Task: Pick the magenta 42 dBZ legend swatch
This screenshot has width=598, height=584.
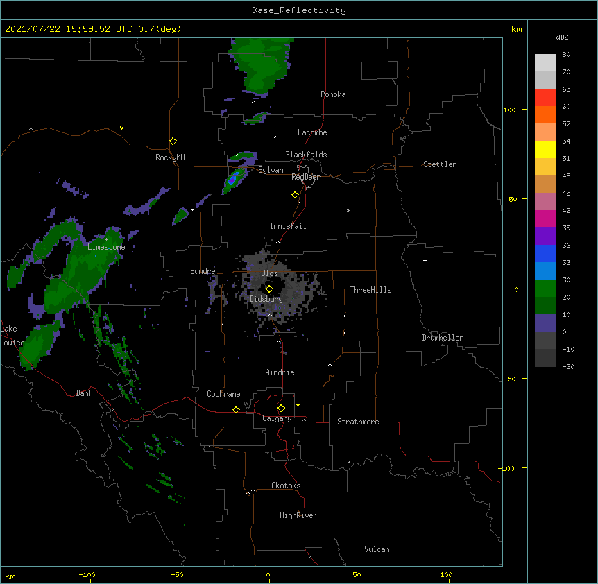Action: [x=545, y=218]
